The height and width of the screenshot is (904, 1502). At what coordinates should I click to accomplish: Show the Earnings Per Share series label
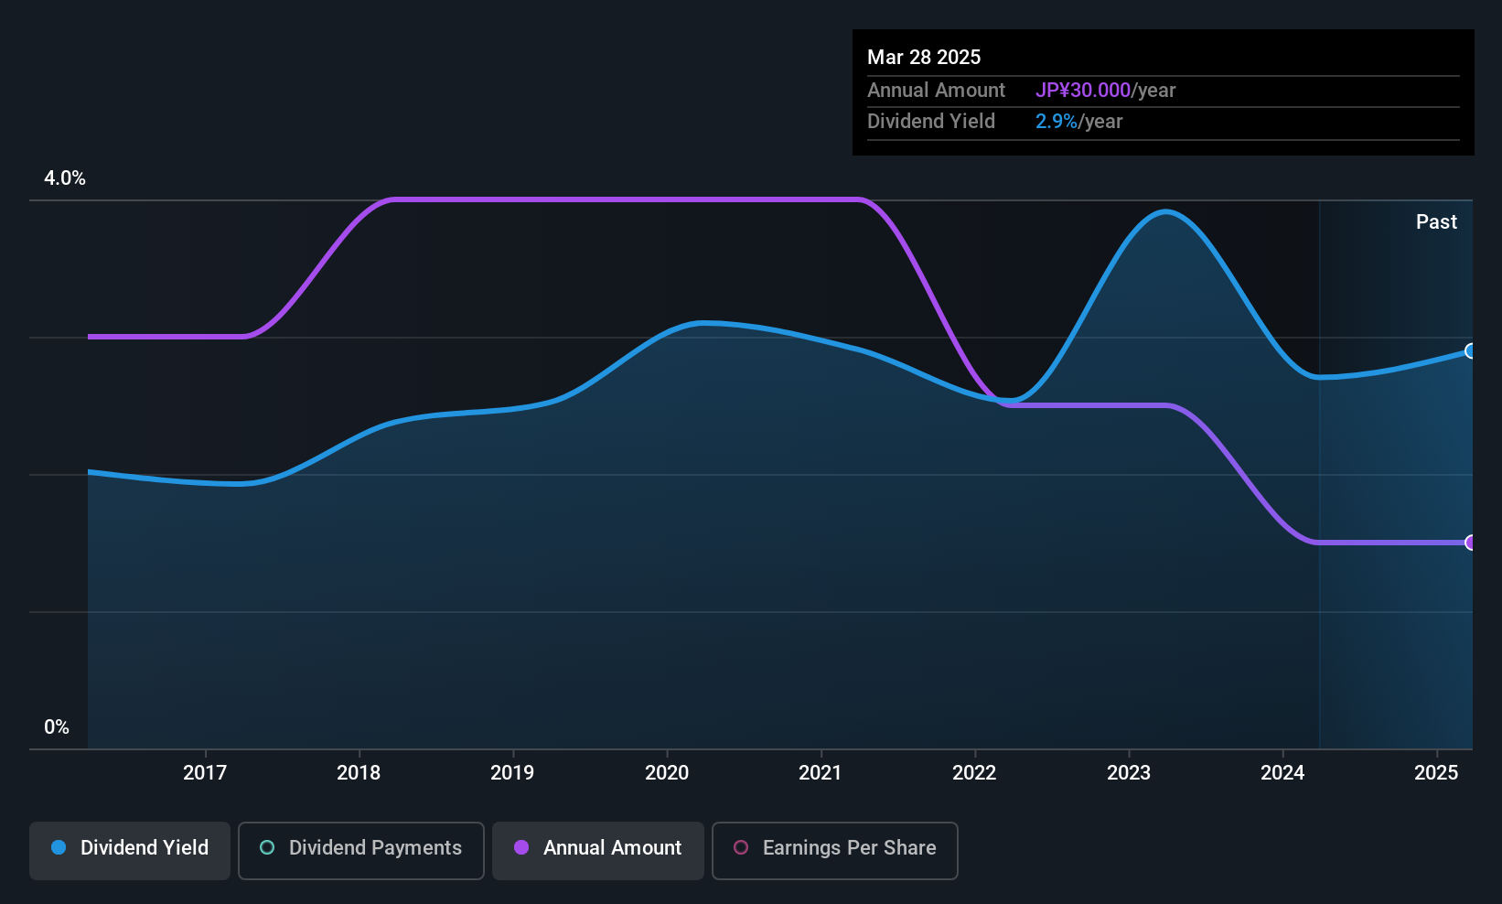click(849, 848)
